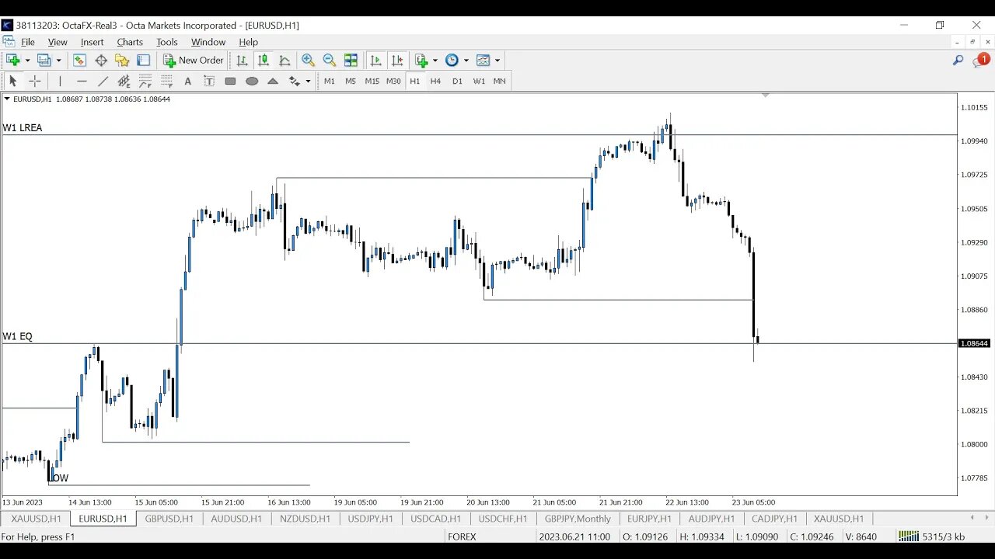This screenshot has width=995, height=559.
Task: Click the 1.08644 current price label
Action: pos(975,343)
